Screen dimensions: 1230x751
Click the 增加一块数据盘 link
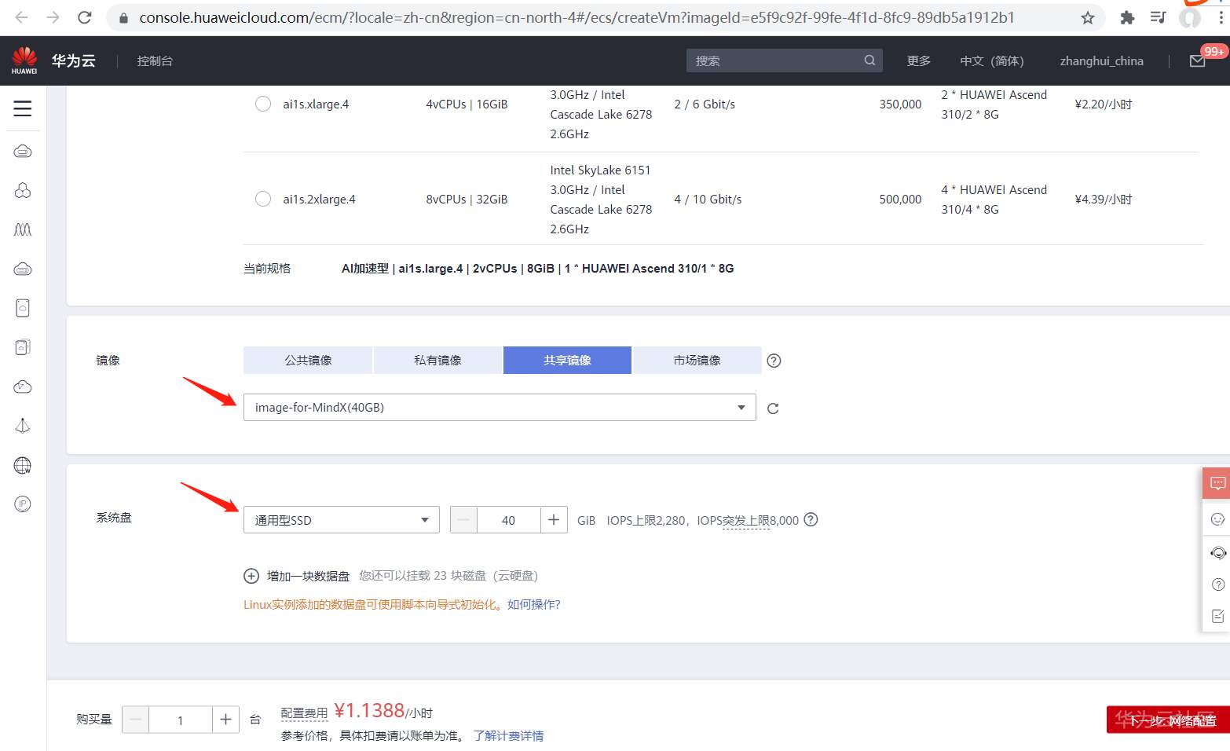tap(308, 576)
